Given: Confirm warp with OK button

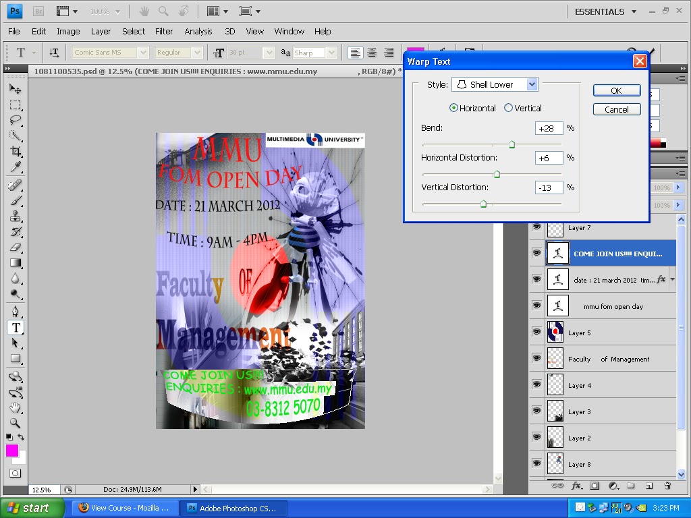Looking at the screenshot, I should click(617, 90).
